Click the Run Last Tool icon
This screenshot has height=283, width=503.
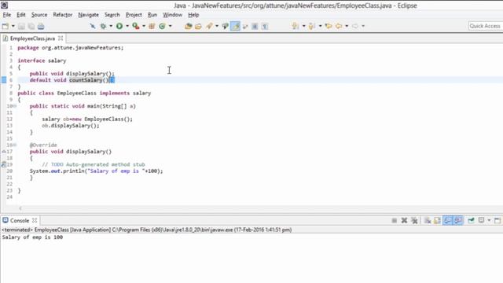(136, 26)
